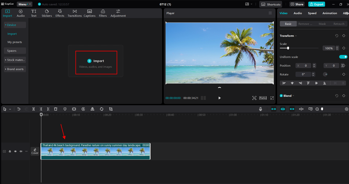Align clip to left edge
Screen dimensions: 349x184
coord(284,83)
